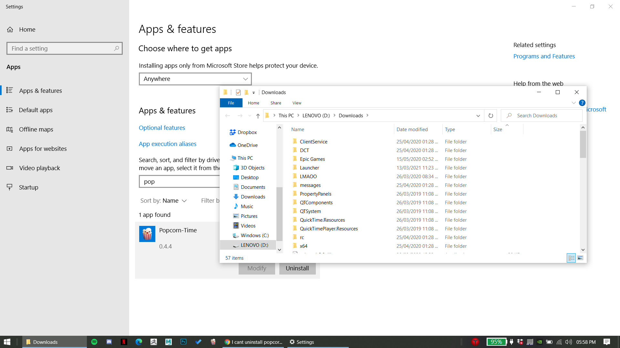Switch Explorer to large thumbnail view
This screenshot has width=620, height=348.
[580, 258]
